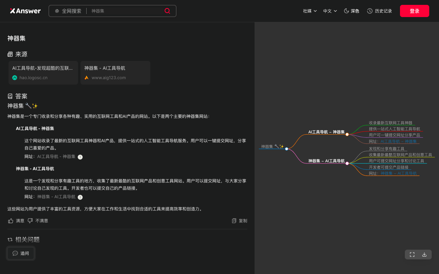Collapse the 神器集 root node dot
The width and height of the screenshot is (439, 274).
pyautogui.click(x=287, y=149)
